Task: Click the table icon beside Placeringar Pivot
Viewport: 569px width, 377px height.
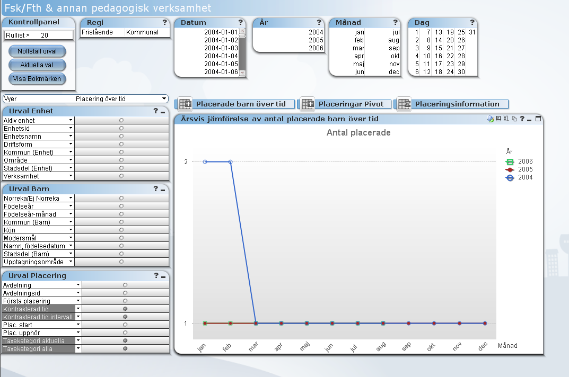Action: click(308, 104)
